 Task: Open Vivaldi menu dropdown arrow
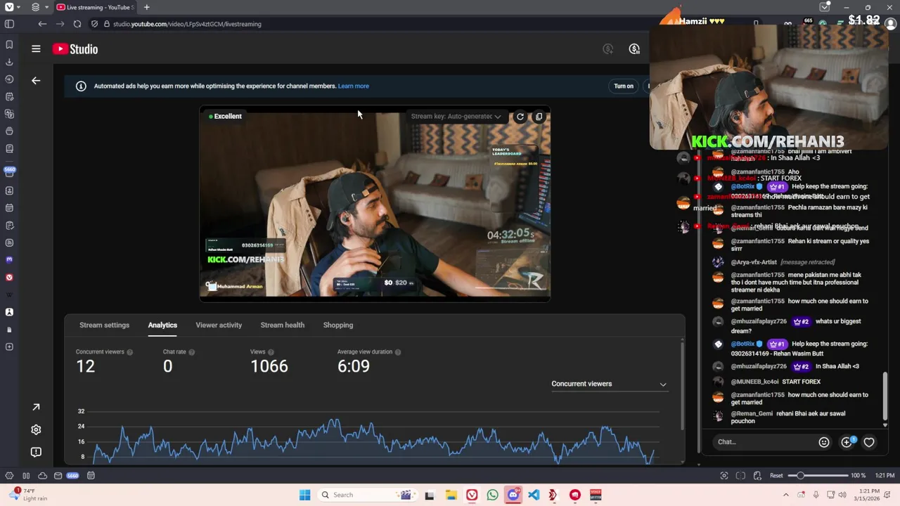[19, 7]
